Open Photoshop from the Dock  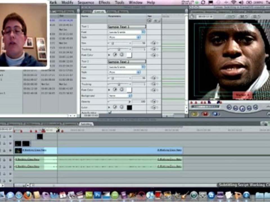[x=98, y=195]
